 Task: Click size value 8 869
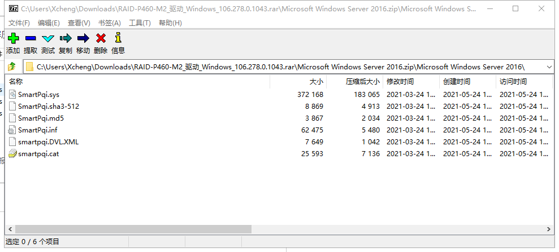point(314,107)
